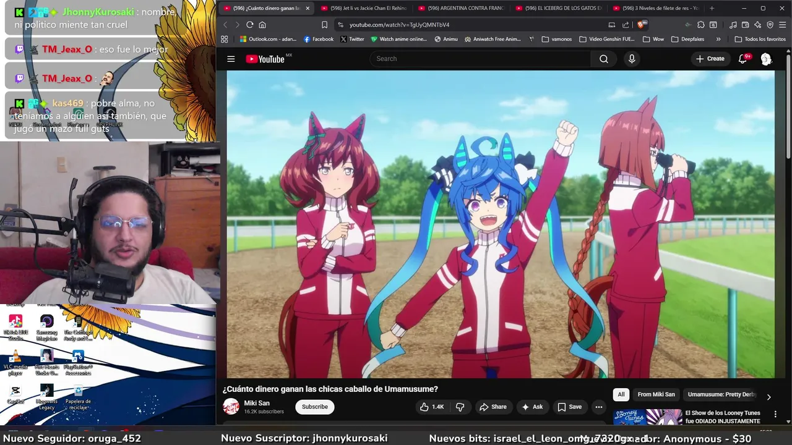Like the video showing 1.4K likes
This screenshot has height=445, width=792.
(x=432, y=407)
